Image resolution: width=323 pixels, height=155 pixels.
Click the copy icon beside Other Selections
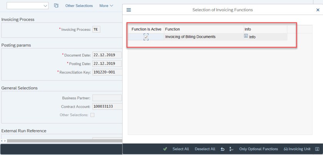tap(56, 6)
